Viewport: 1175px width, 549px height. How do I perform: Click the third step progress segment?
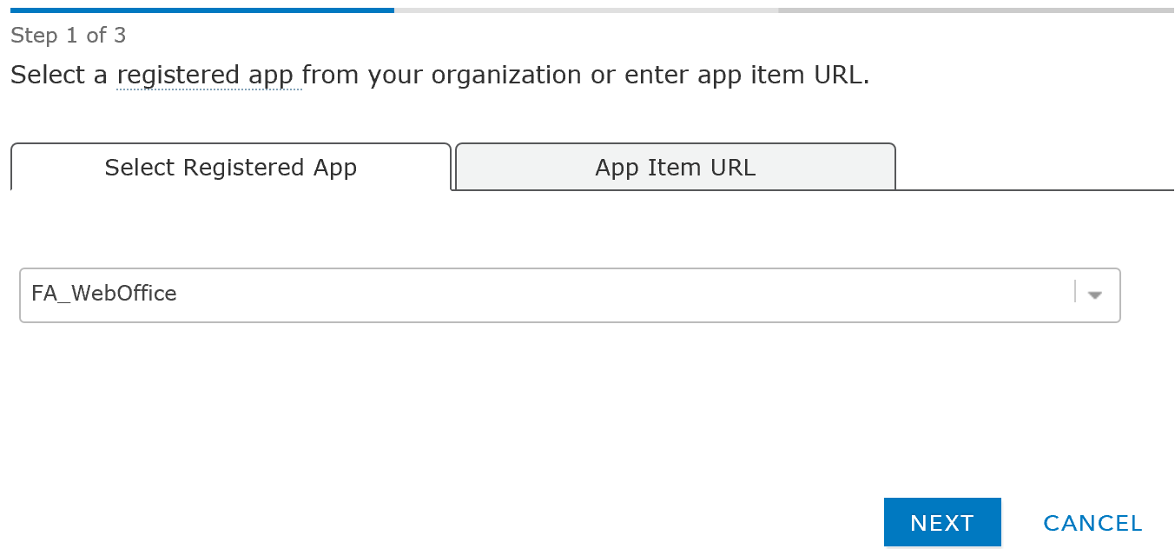[977, 9]
